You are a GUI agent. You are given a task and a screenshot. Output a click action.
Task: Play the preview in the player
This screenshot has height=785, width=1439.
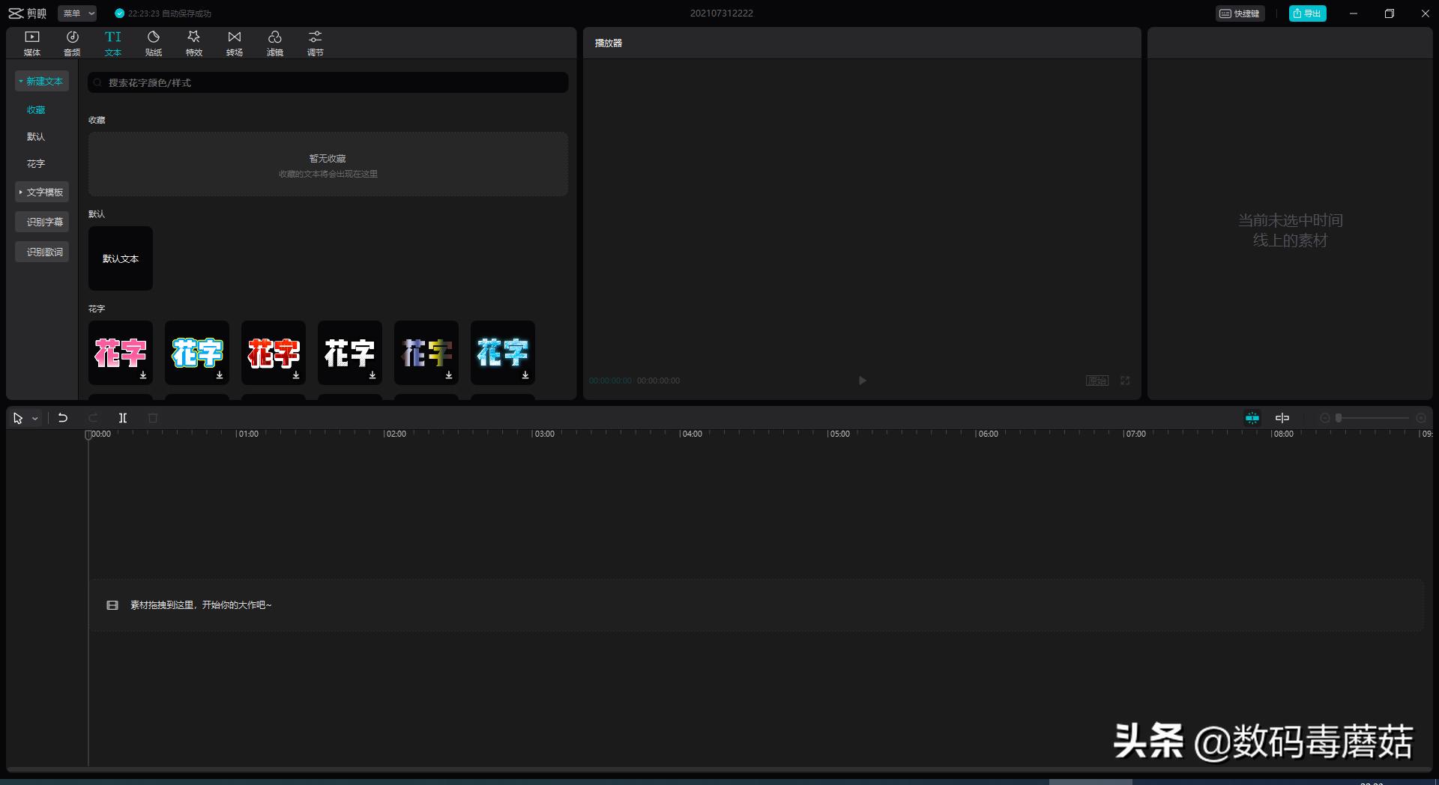coord(862,381)
